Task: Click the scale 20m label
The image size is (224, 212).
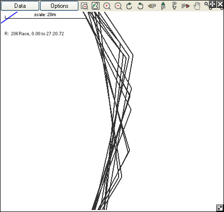Action: (x=45, y=15)
